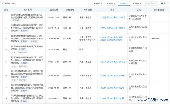Click the court 天津自由贸易试验区人民法院

138,62
